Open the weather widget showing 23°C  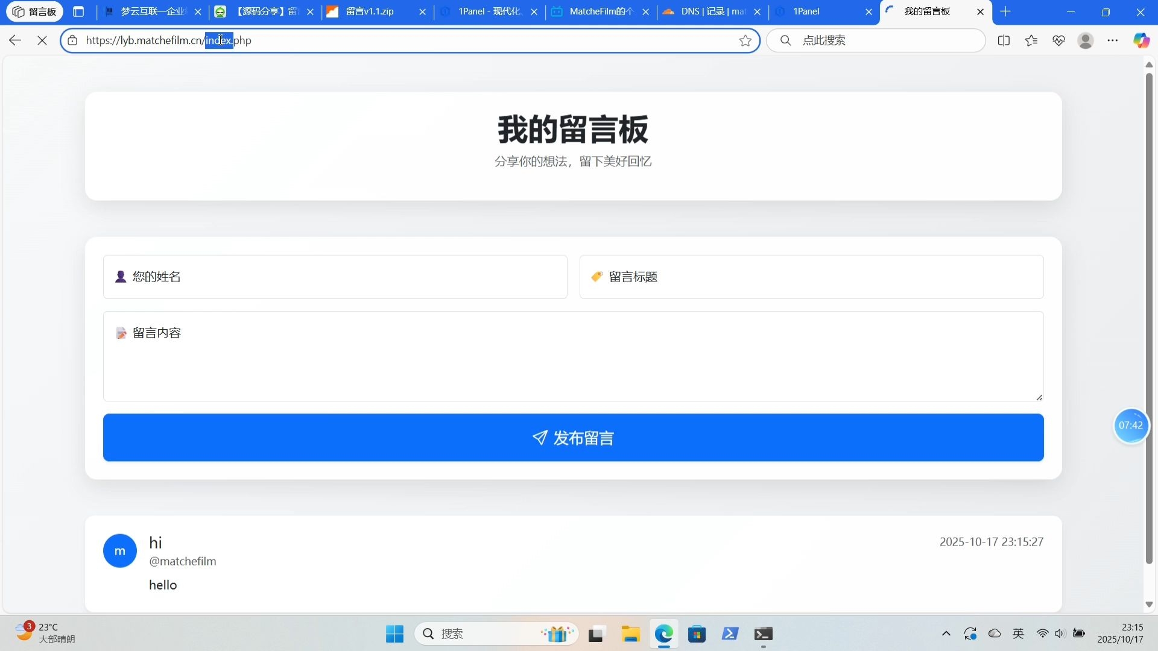tap(45, 633)
